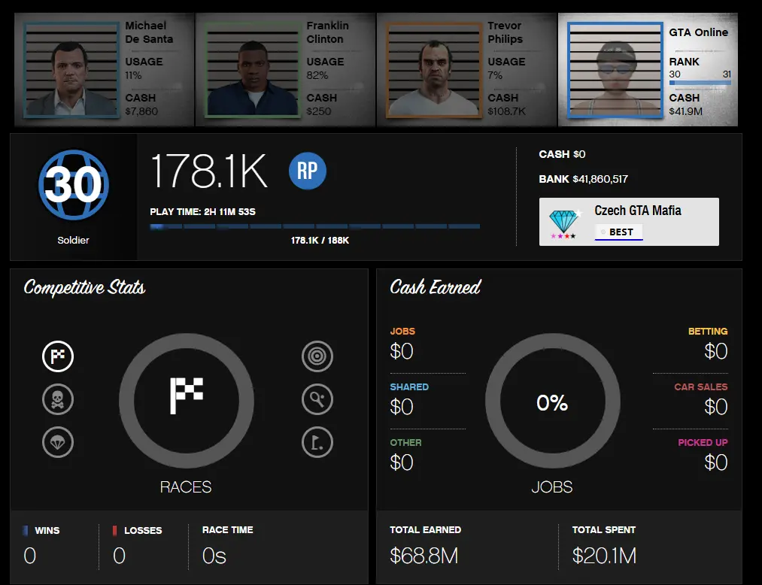Click the blue RP badge icon
This screenshot has height=585, width=762.
308,171
